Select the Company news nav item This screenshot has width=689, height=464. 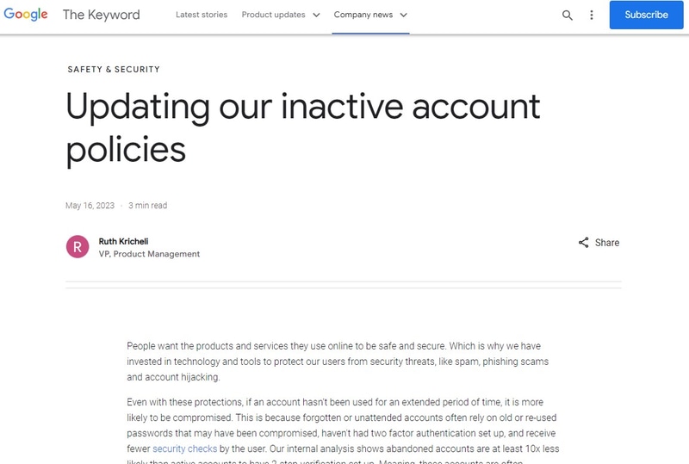pyautogui.click(x=363, y=15)
